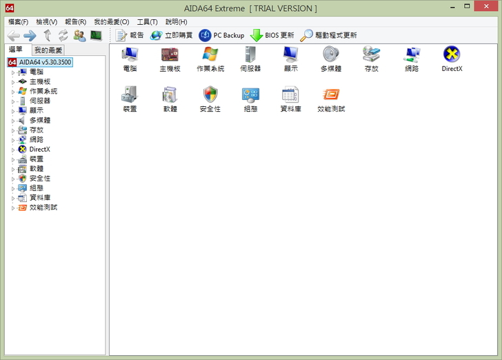Select 網路 in the left tree
This screenshot has height=360, width=502.
point(36,139)
